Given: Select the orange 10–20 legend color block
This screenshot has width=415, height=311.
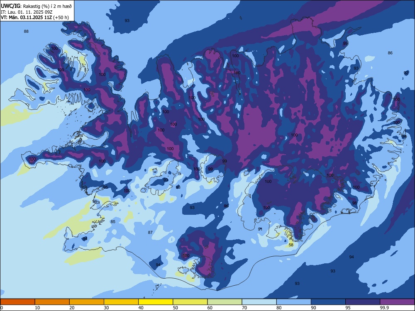Looking at the screenshot, I should [x=52, y=302].
